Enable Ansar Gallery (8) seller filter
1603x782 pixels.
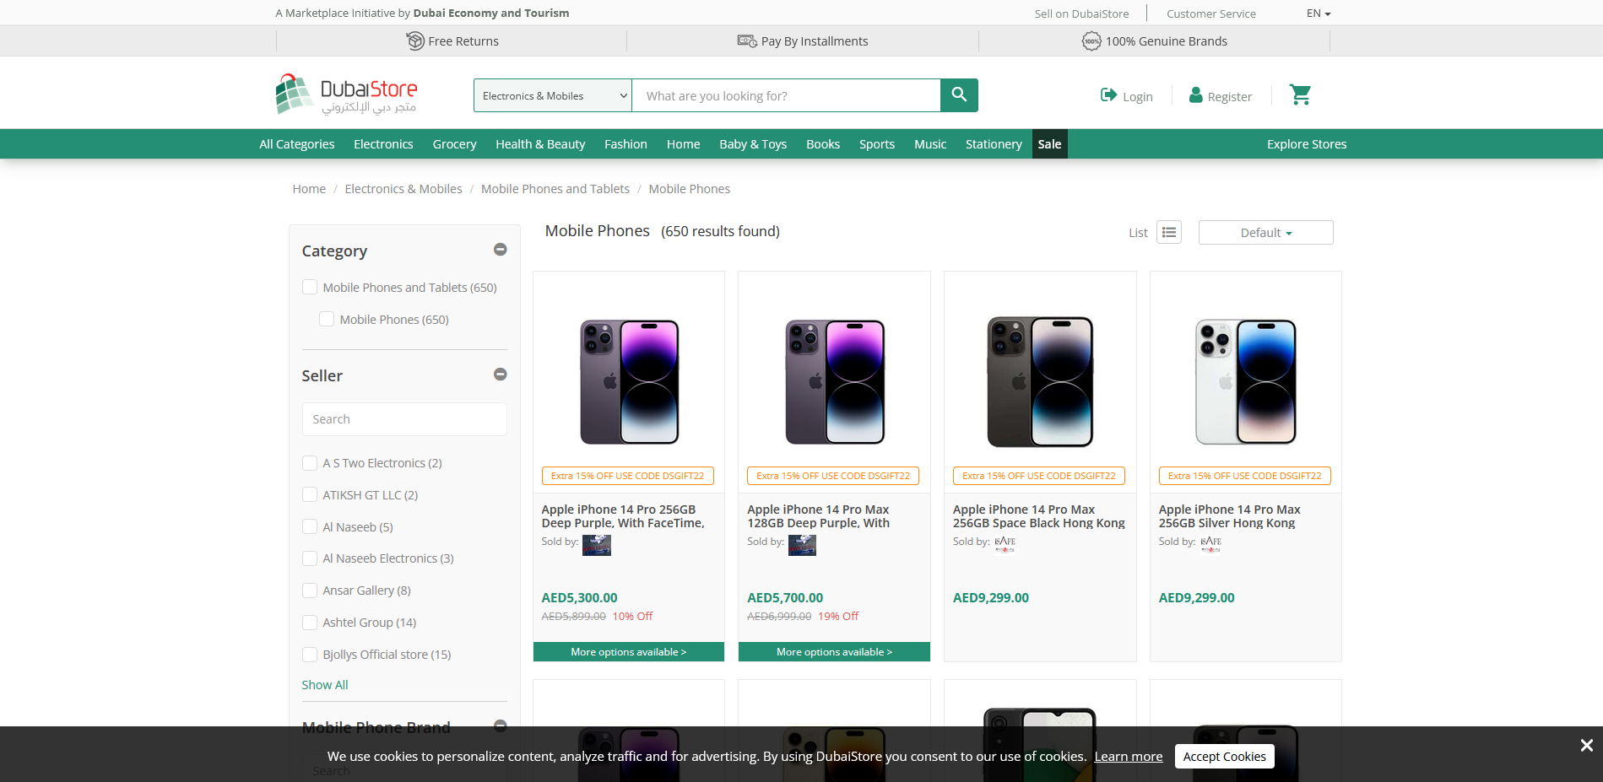(310, 591)
